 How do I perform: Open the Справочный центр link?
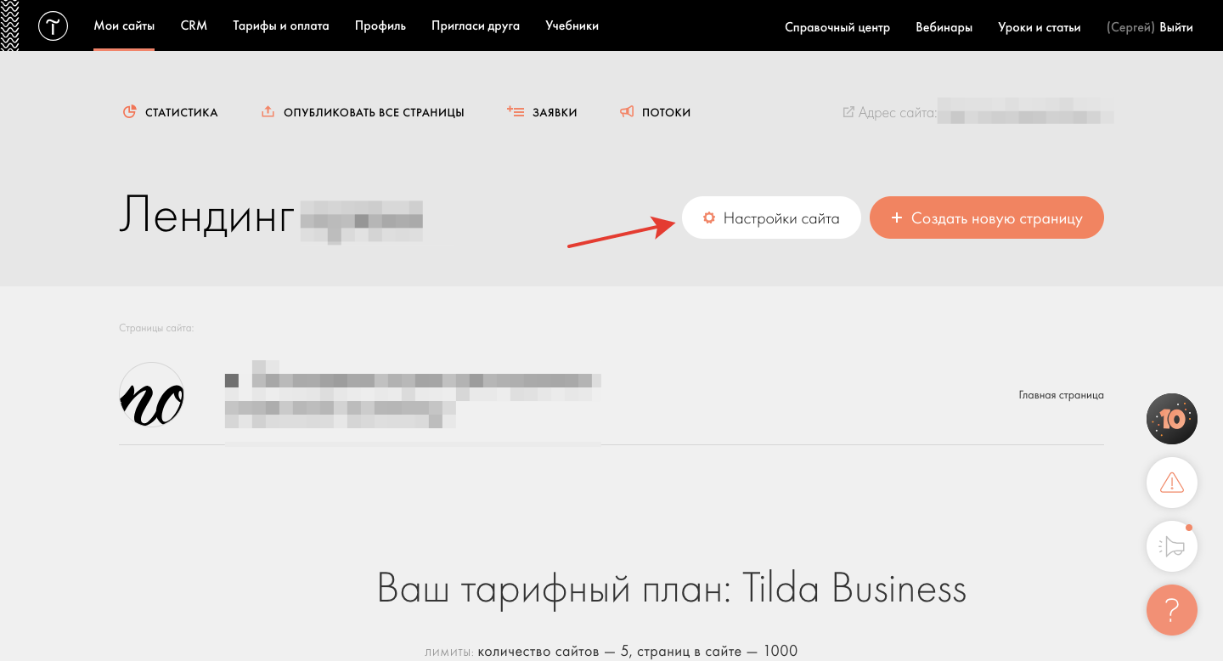pyautogui.click(x=837, y=27)
